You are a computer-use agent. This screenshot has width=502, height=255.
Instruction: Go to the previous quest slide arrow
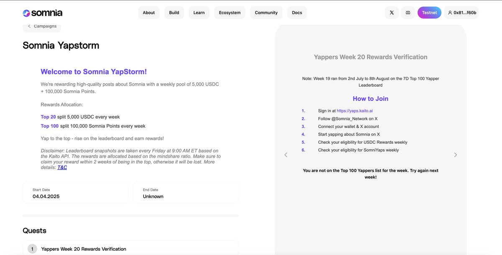click(x=286, y=155)
